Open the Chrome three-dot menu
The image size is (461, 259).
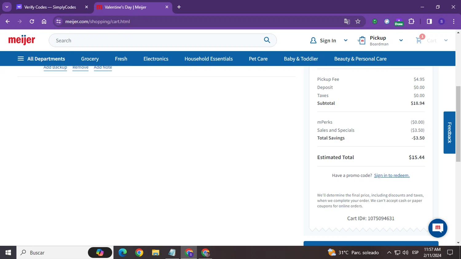click(x=454, y=22)
